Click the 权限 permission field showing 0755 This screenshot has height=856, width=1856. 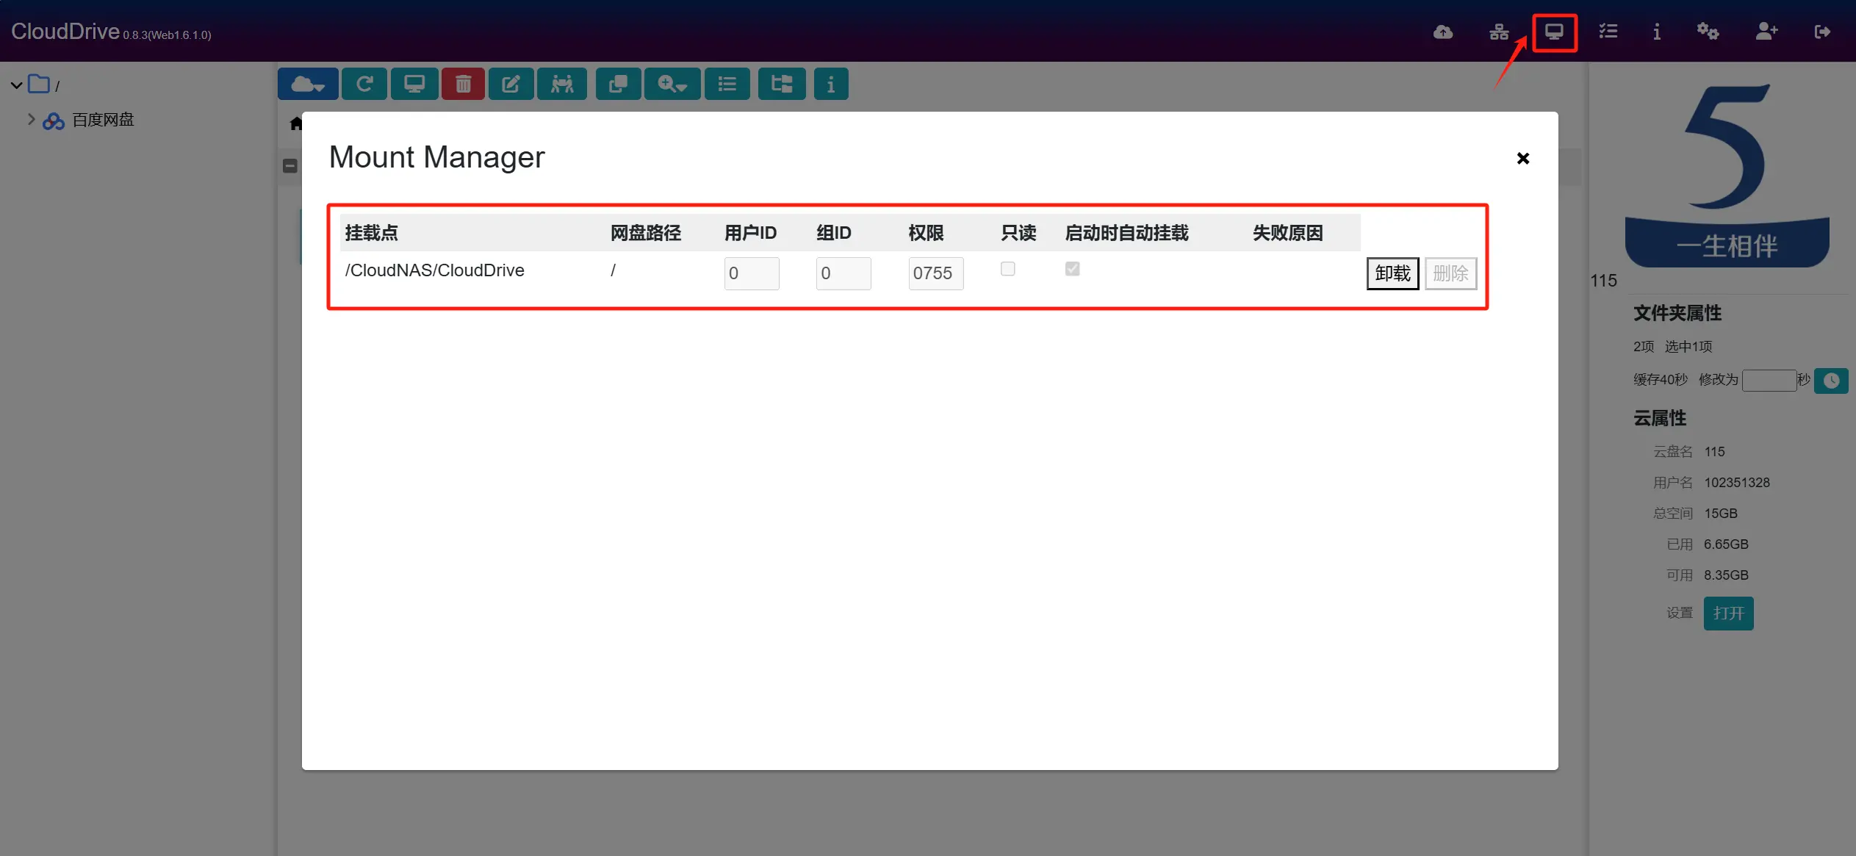pyautogui.click(x=935, y=273)
